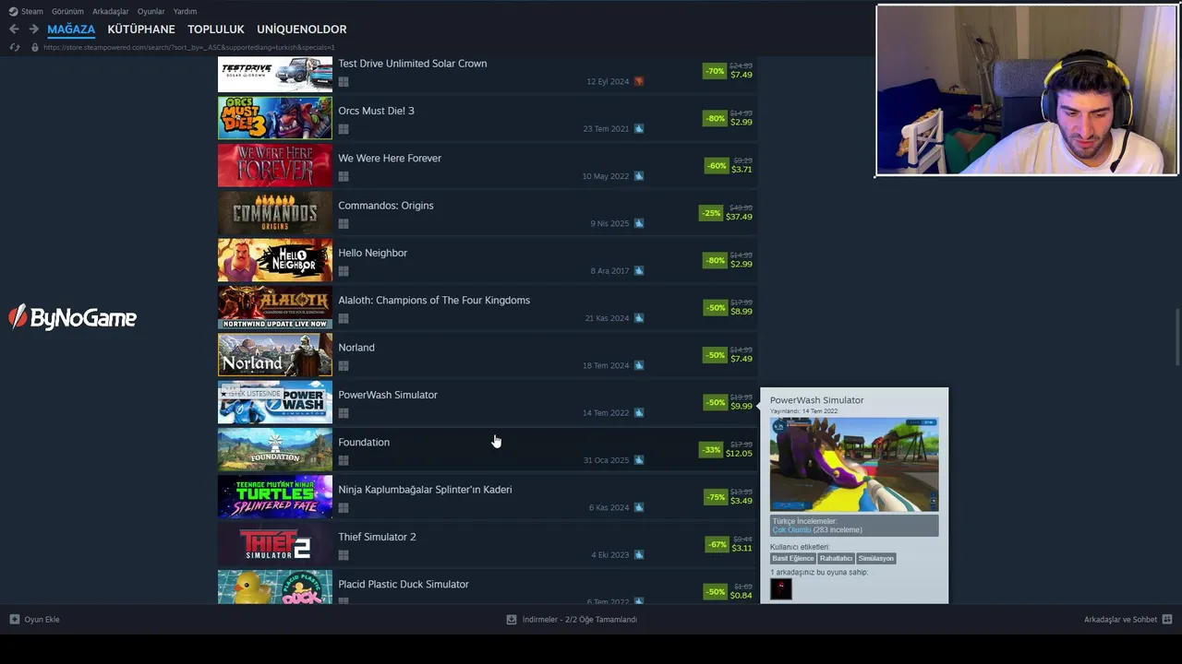Click the Test Drive Unlimited Solar Crown title
1182x664 pixels.
pyautogui.click(x=412, y=64)
